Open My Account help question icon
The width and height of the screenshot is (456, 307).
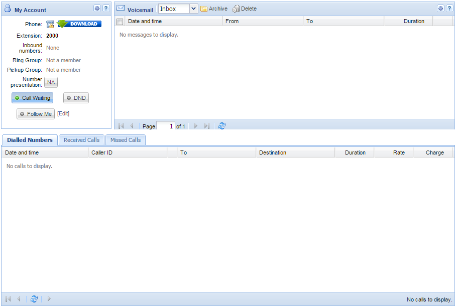pyautogui.click(x=106, y=9)
